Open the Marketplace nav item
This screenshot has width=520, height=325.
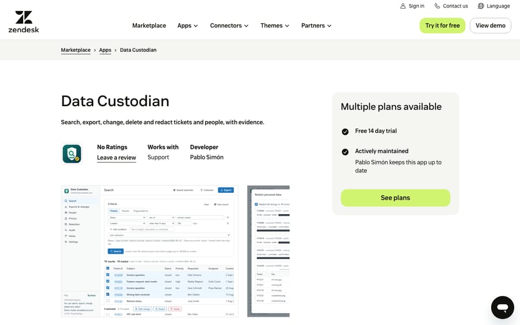(x=149, y=25)
